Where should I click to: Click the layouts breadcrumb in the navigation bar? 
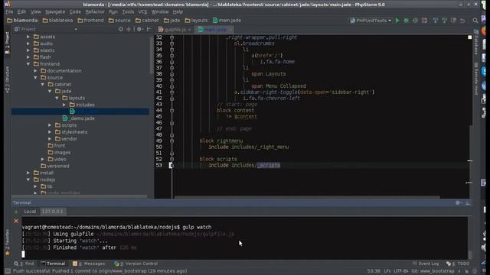coord(196,21)
